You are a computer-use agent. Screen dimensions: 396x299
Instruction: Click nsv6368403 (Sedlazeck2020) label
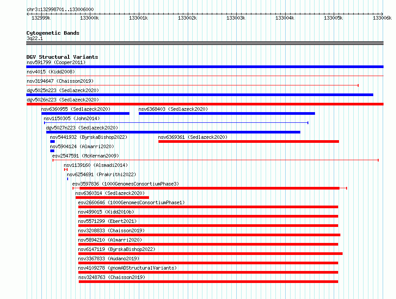(173, 109)
